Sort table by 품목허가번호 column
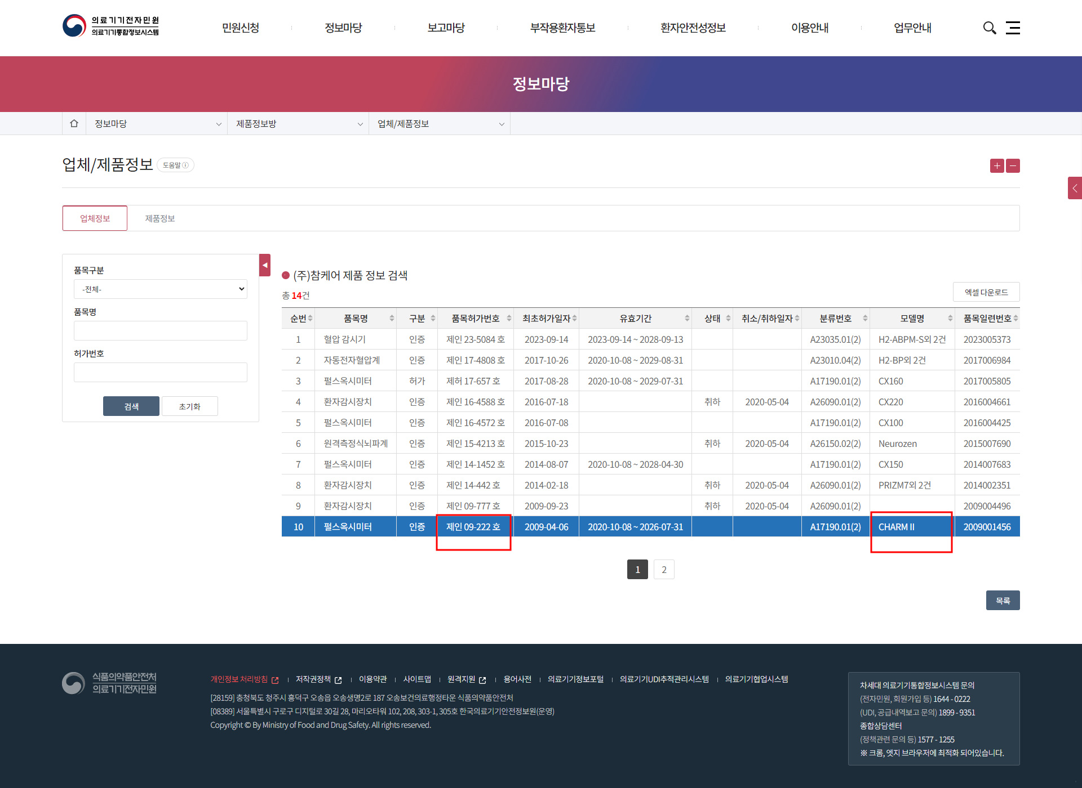1082x788 pixels. tap(509, 319)
